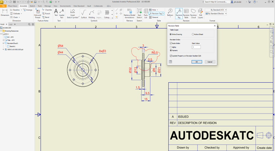Select the Caterpillar symbol tool
This screenshot has height=151, width=275.
[x=107, y=14]
